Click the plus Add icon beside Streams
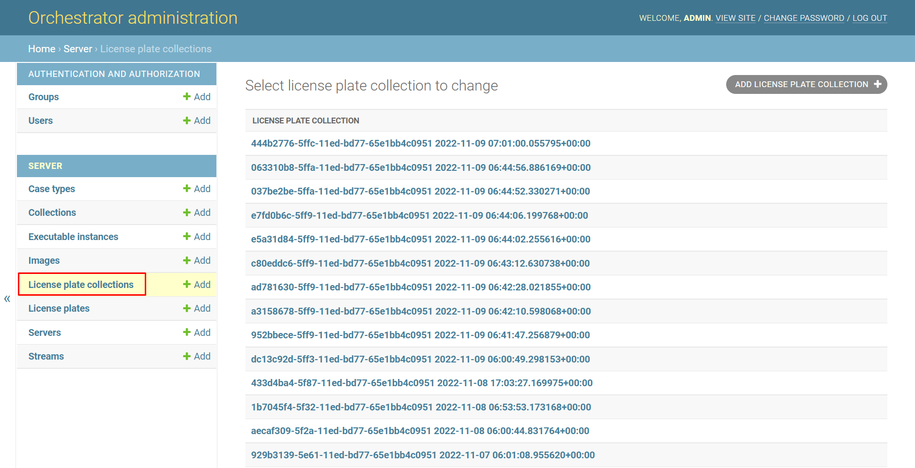 pos(187,356)
